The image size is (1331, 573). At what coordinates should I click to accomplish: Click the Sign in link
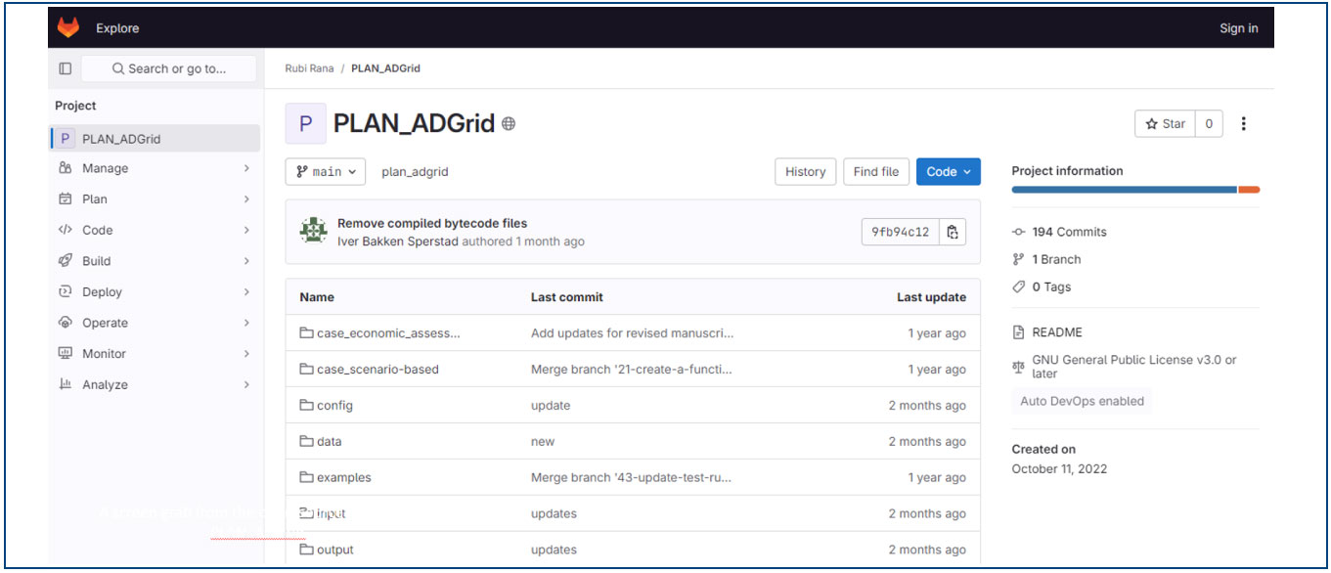coord(1238,28)
